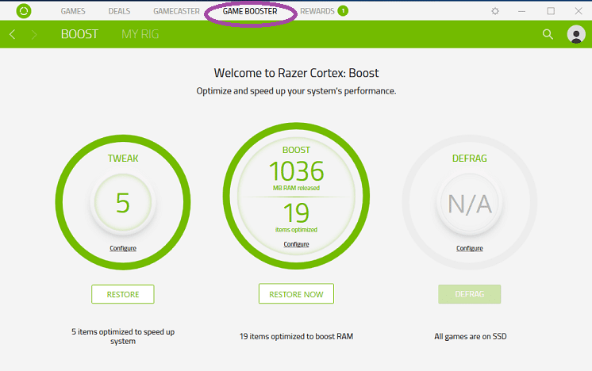Open Configure link in Defrag circle

(x=470, y=248)
